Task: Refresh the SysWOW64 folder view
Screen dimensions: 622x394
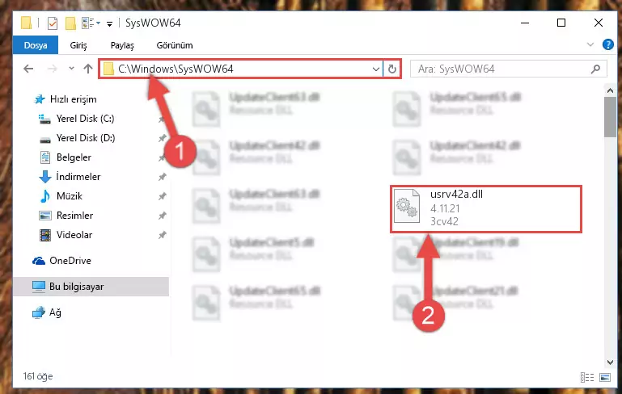Action: (x=392, y=69)
